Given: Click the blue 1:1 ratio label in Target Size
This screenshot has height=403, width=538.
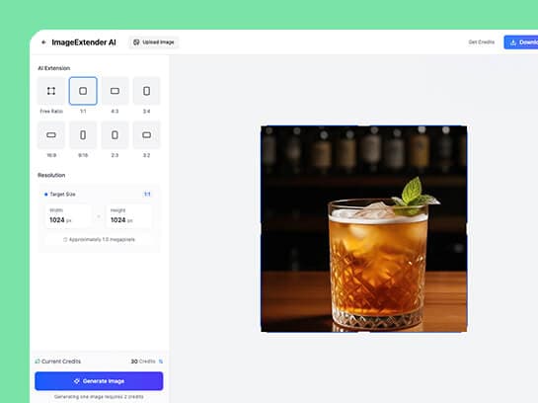Looking at the screenshot, I should [147, 195].
